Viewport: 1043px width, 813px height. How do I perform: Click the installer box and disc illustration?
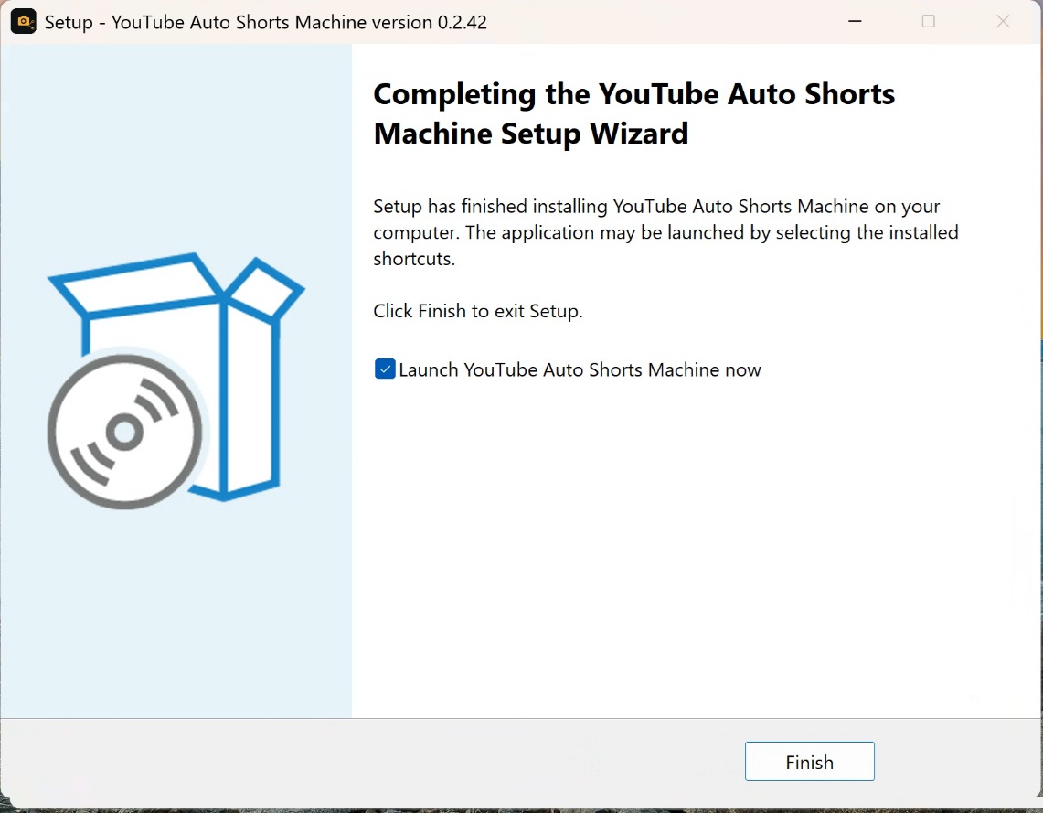click(176, 380)
